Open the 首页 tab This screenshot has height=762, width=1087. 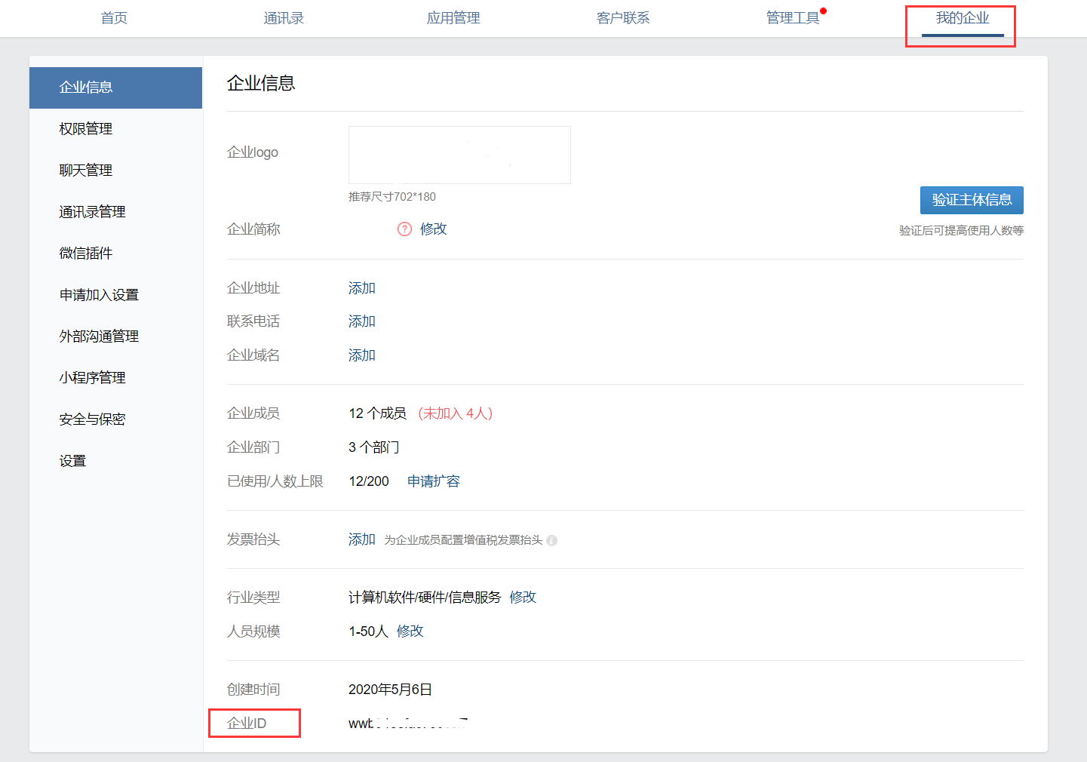[114, 18]
